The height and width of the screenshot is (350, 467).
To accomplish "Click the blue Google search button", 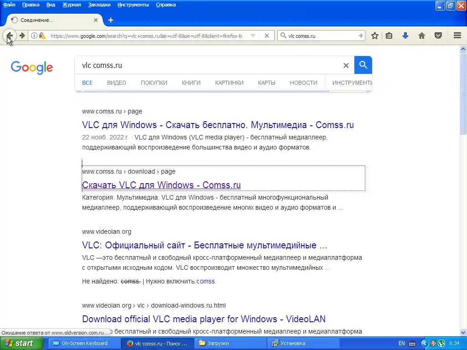I will pos(363,65).
